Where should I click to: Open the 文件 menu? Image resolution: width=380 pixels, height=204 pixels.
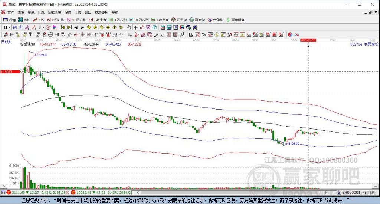pyautogui.click(x=11, y=12)
